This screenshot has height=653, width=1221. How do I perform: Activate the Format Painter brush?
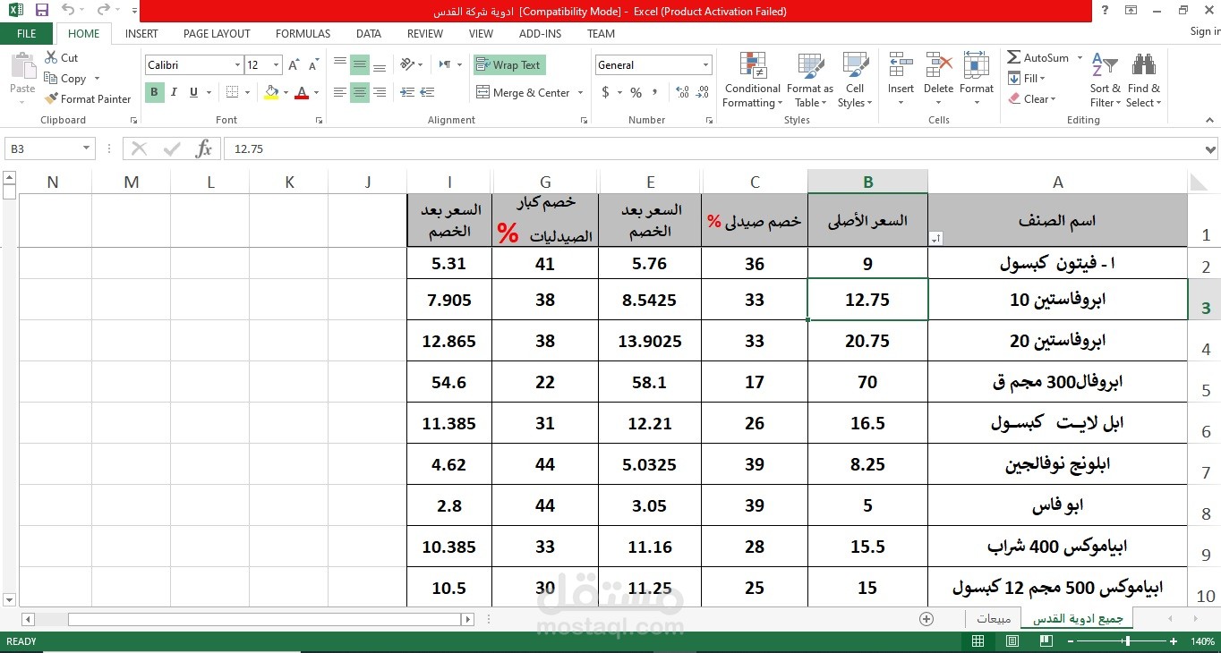[x=88, y=99]
